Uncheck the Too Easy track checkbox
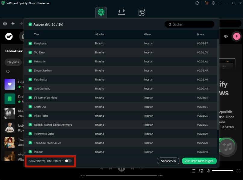 click(x=30, y=52)
